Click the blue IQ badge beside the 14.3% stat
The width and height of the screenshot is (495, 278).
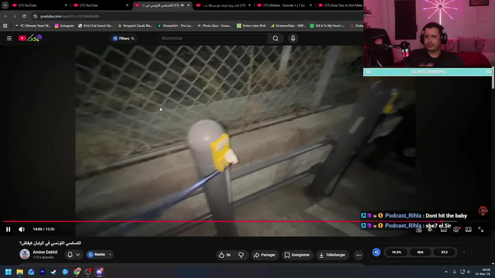(376, 252)
